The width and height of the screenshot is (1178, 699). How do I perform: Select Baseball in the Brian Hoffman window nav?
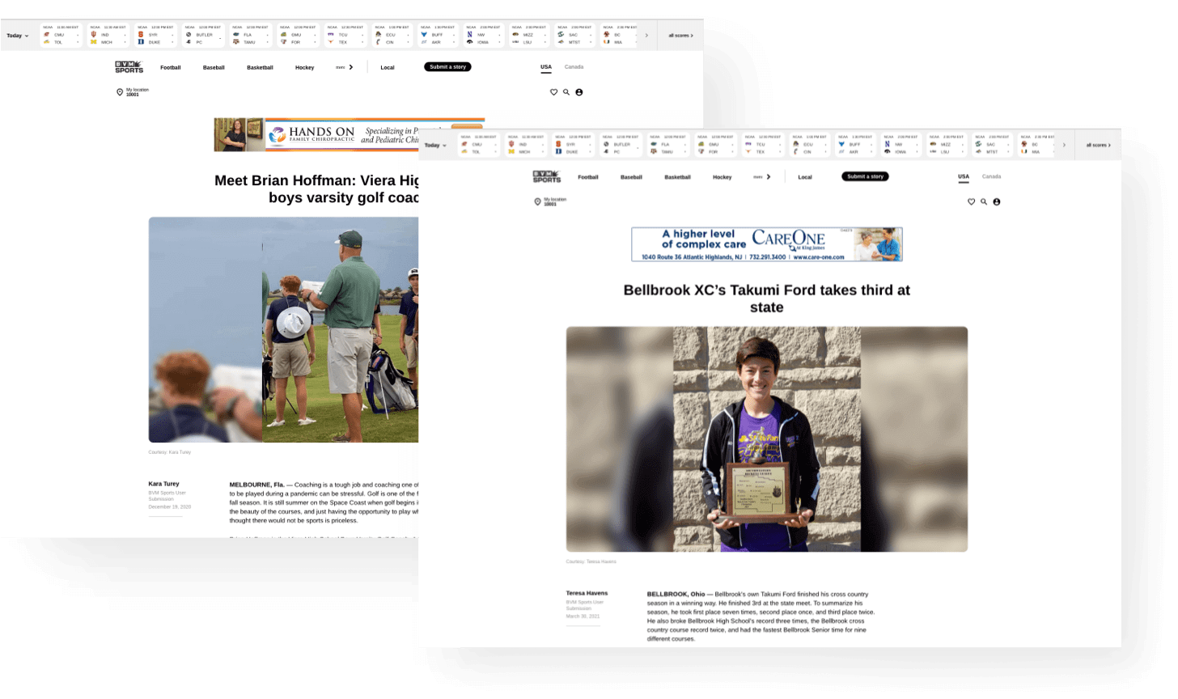coord(214,68)
